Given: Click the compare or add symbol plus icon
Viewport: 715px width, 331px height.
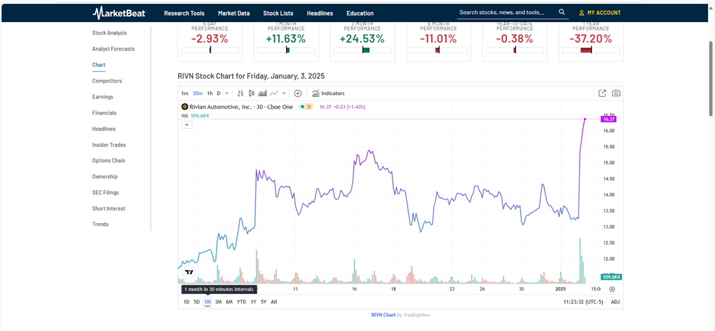Looking at the screenshot, I should tap(298, 94).
